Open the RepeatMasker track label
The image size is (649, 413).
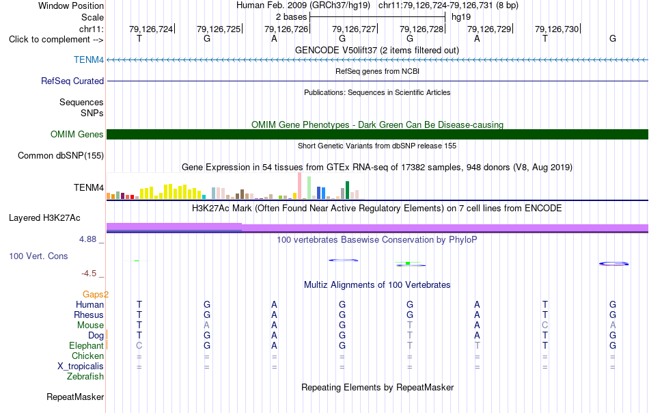coord(75,397)
